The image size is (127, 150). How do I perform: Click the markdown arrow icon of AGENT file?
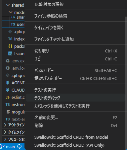(8, 83)
